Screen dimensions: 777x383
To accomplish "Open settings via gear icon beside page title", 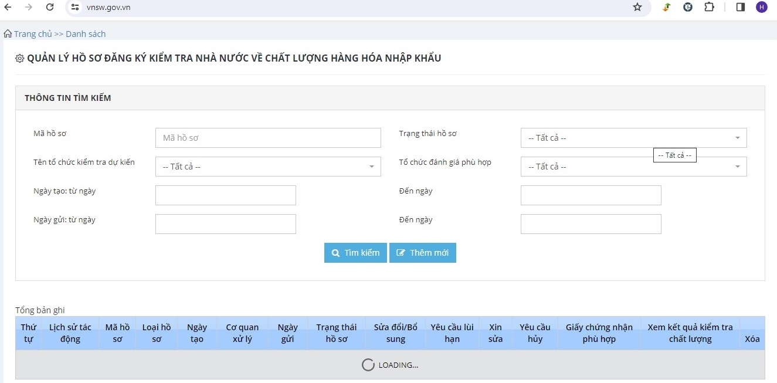I will (x=19, y=57).
